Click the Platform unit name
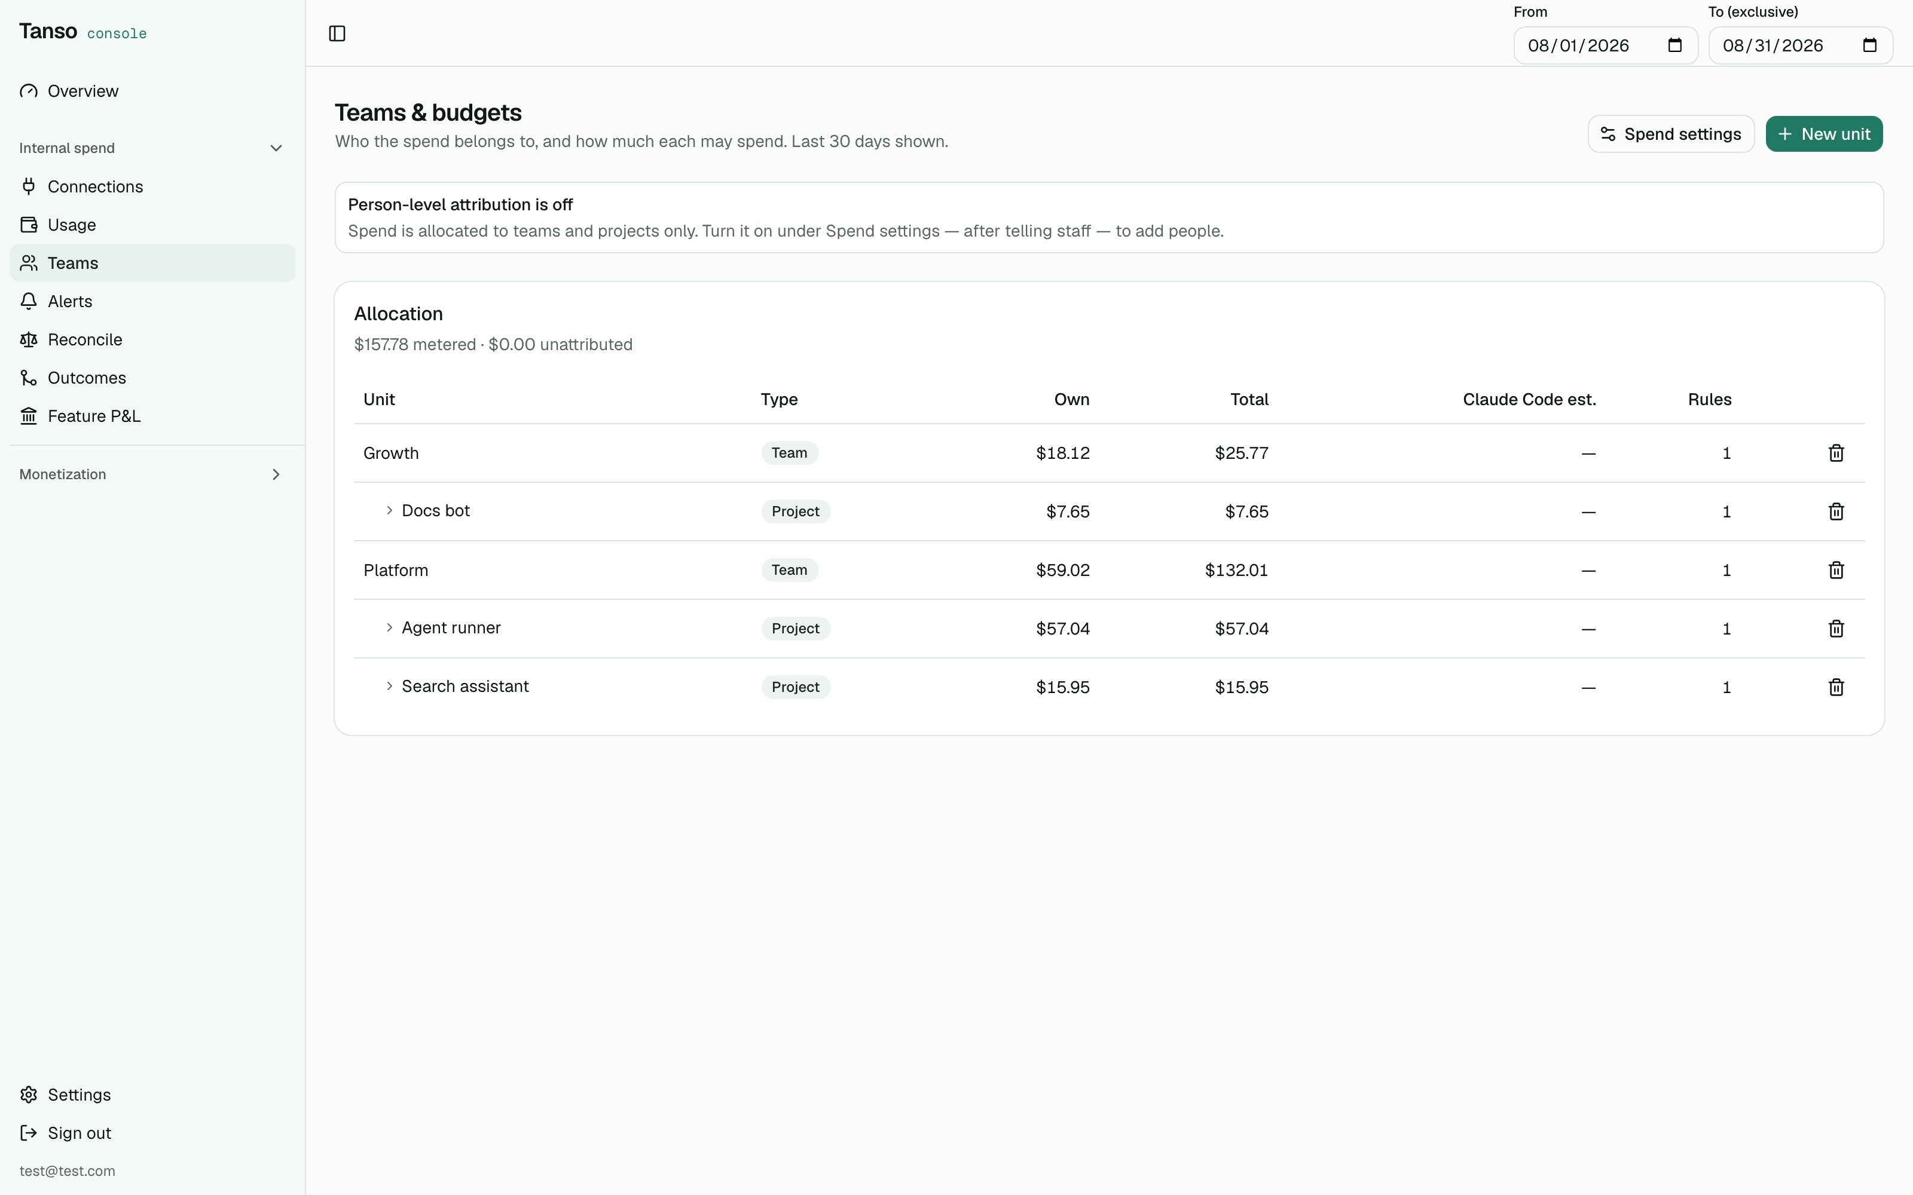Screen dimensions: 1913x1195 (396, 570)
